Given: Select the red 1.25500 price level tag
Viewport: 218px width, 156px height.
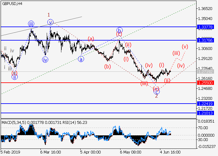Looking at the screenshot, I should 205,83.
